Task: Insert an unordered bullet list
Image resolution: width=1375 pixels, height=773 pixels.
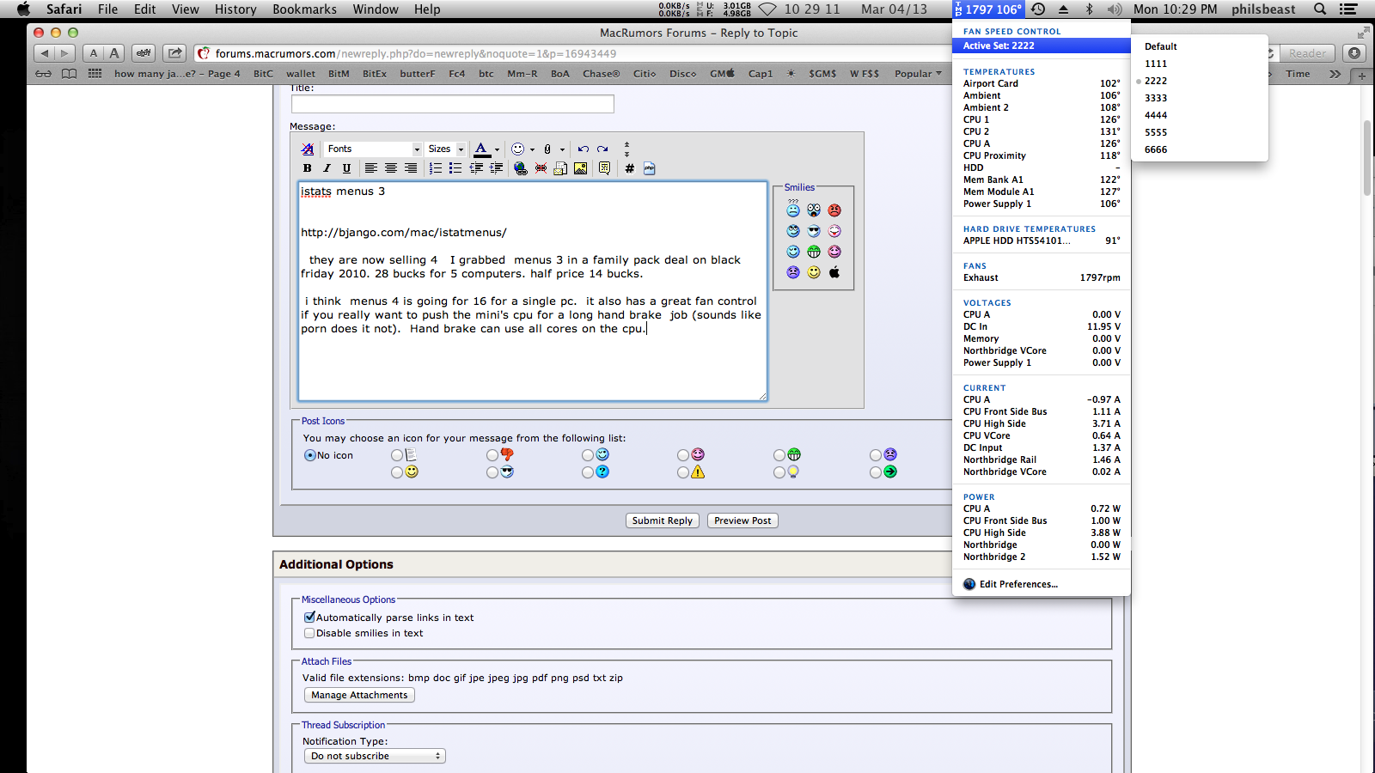Action: coord(455,168)
